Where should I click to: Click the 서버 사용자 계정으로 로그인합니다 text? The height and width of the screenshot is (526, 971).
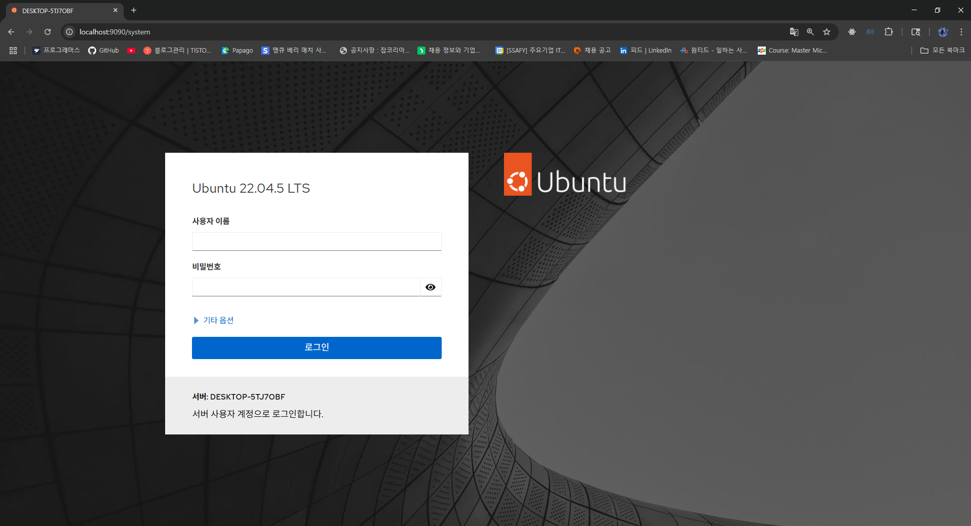coord(257,414)
